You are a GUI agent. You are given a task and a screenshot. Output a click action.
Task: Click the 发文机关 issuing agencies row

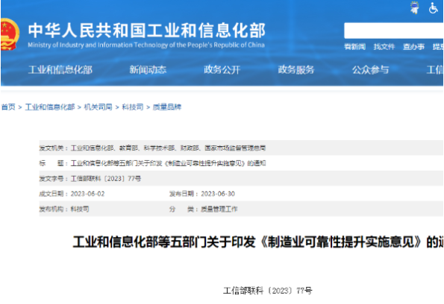point(241,148)
